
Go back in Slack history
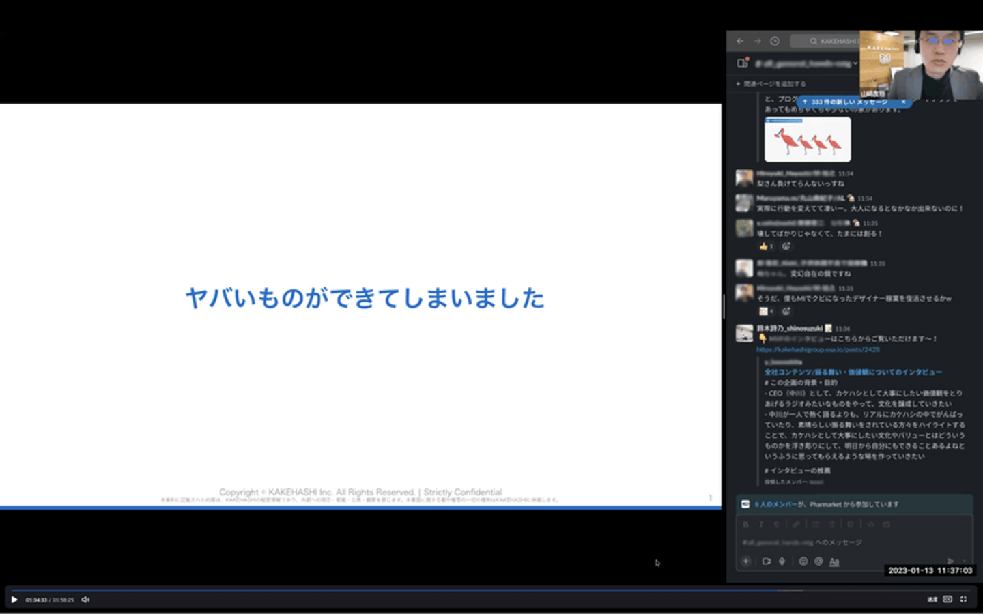pos(740,41)
